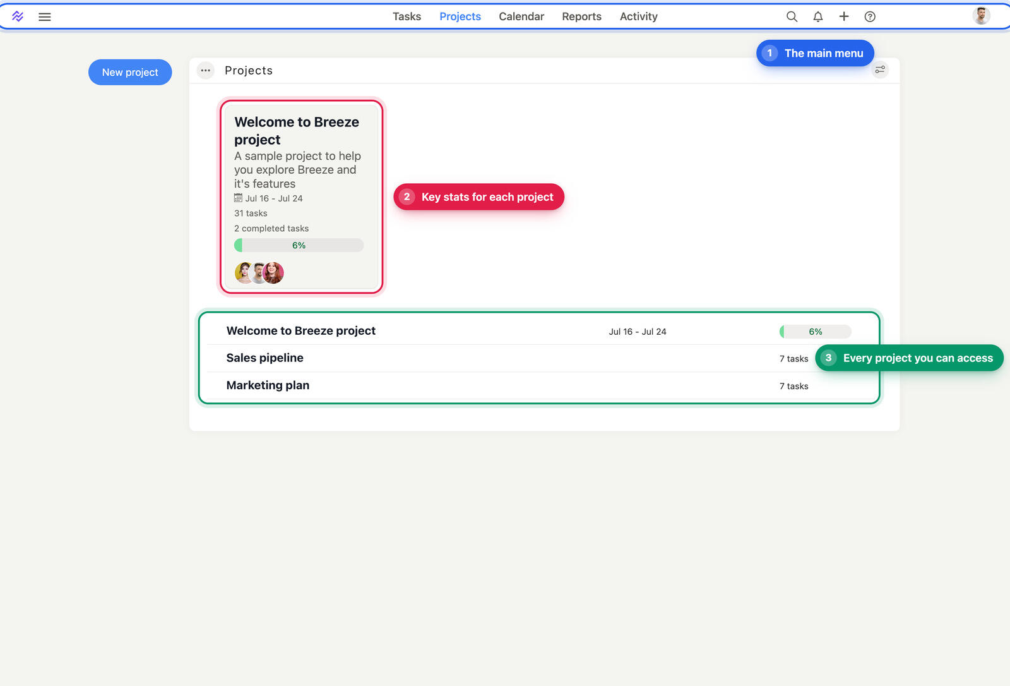Click the '2 completed tasks' text
The width and height of the screenshot is (1010, 686).
[271, 229]
